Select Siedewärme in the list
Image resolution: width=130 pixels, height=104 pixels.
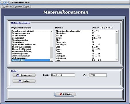(x=31, y=42)
